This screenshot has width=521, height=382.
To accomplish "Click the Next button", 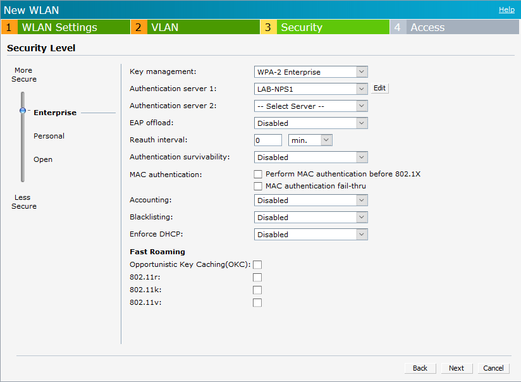I will [x=456, y=368].
